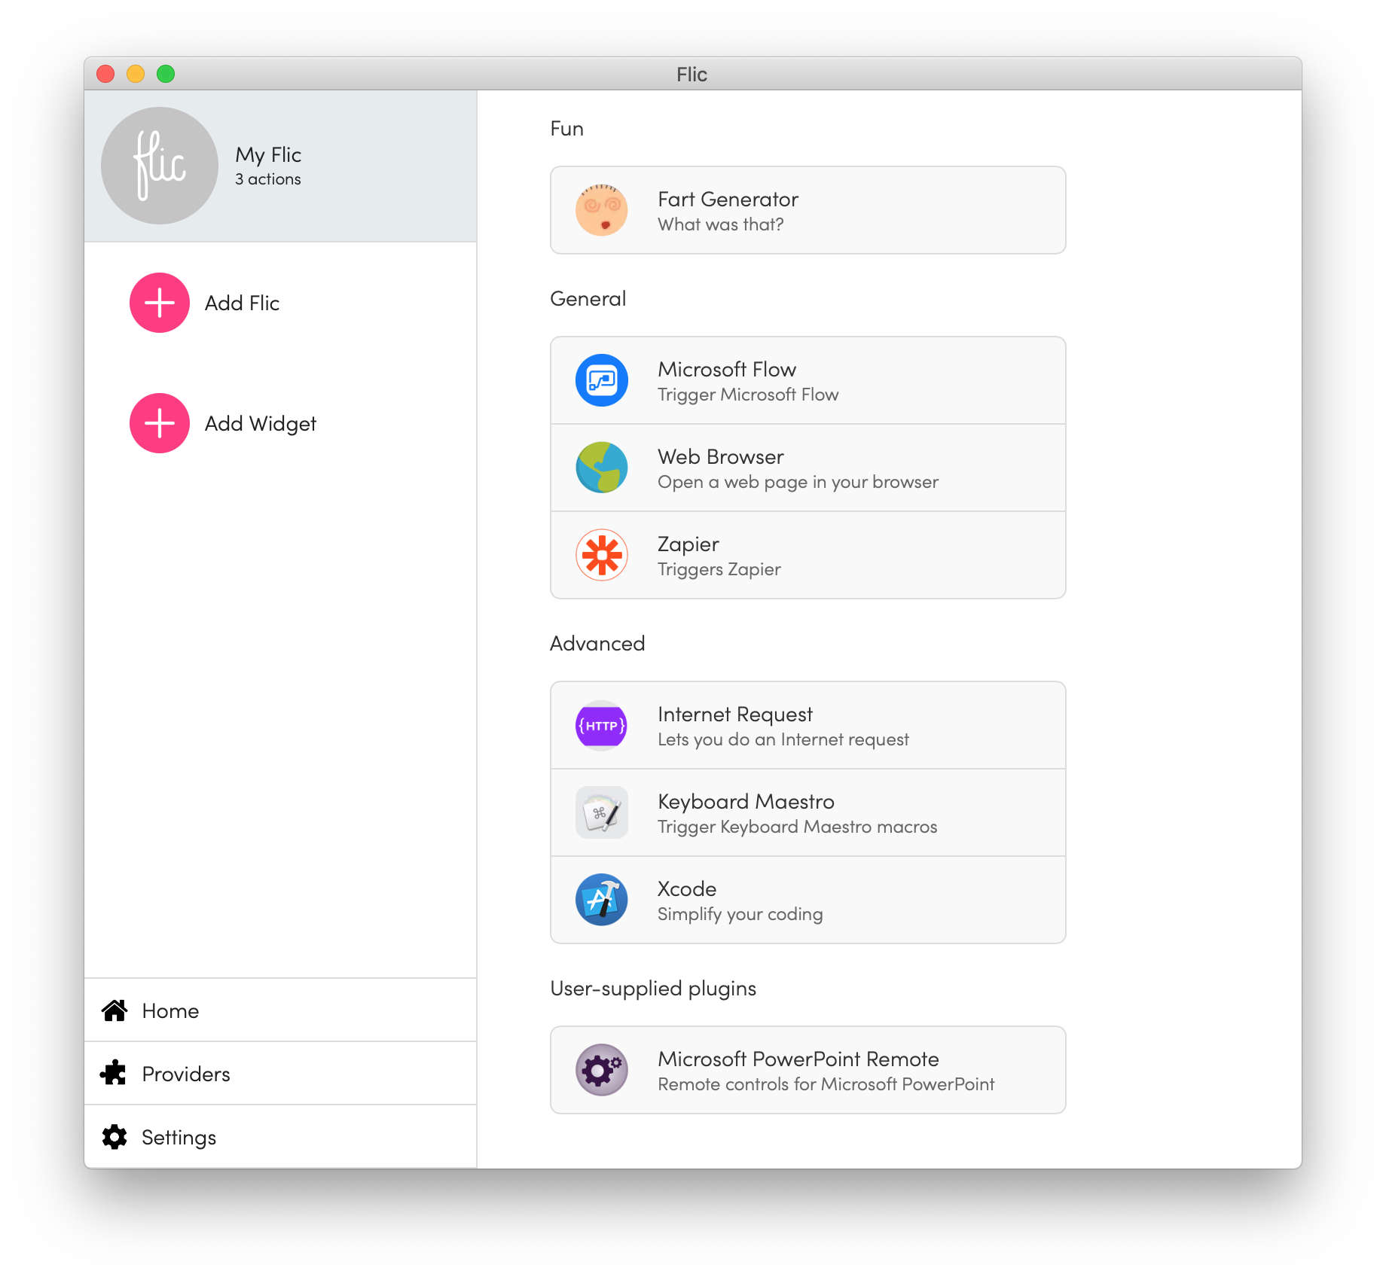Image resolution: width=1386 pixels, height=1280 pixels.
Task: Select the Providers puzzle icon
Action: point(114,1074)
